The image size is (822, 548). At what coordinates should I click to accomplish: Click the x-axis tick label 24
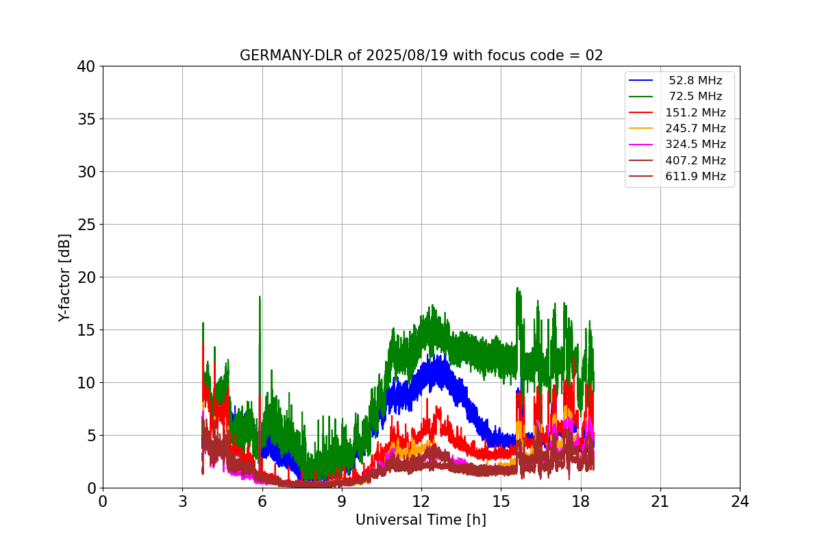coord(740,501)
